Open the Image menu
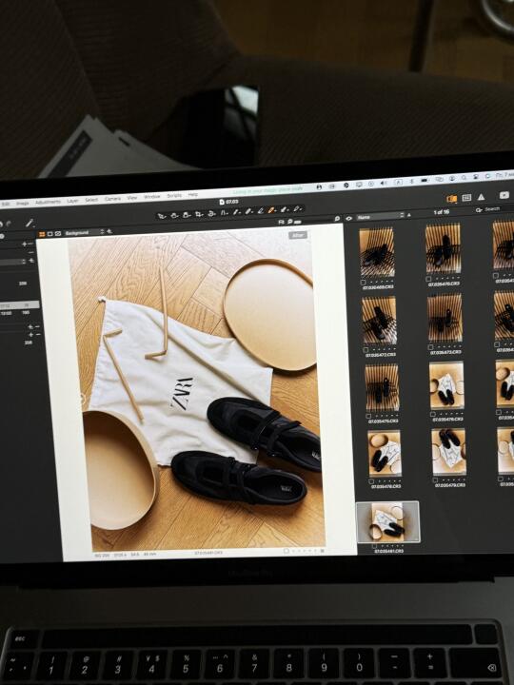Screen dimensions: 514x685 (22, 204)
